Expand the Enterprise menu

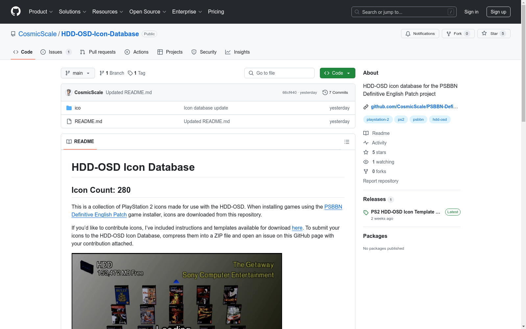coord(187,12)
